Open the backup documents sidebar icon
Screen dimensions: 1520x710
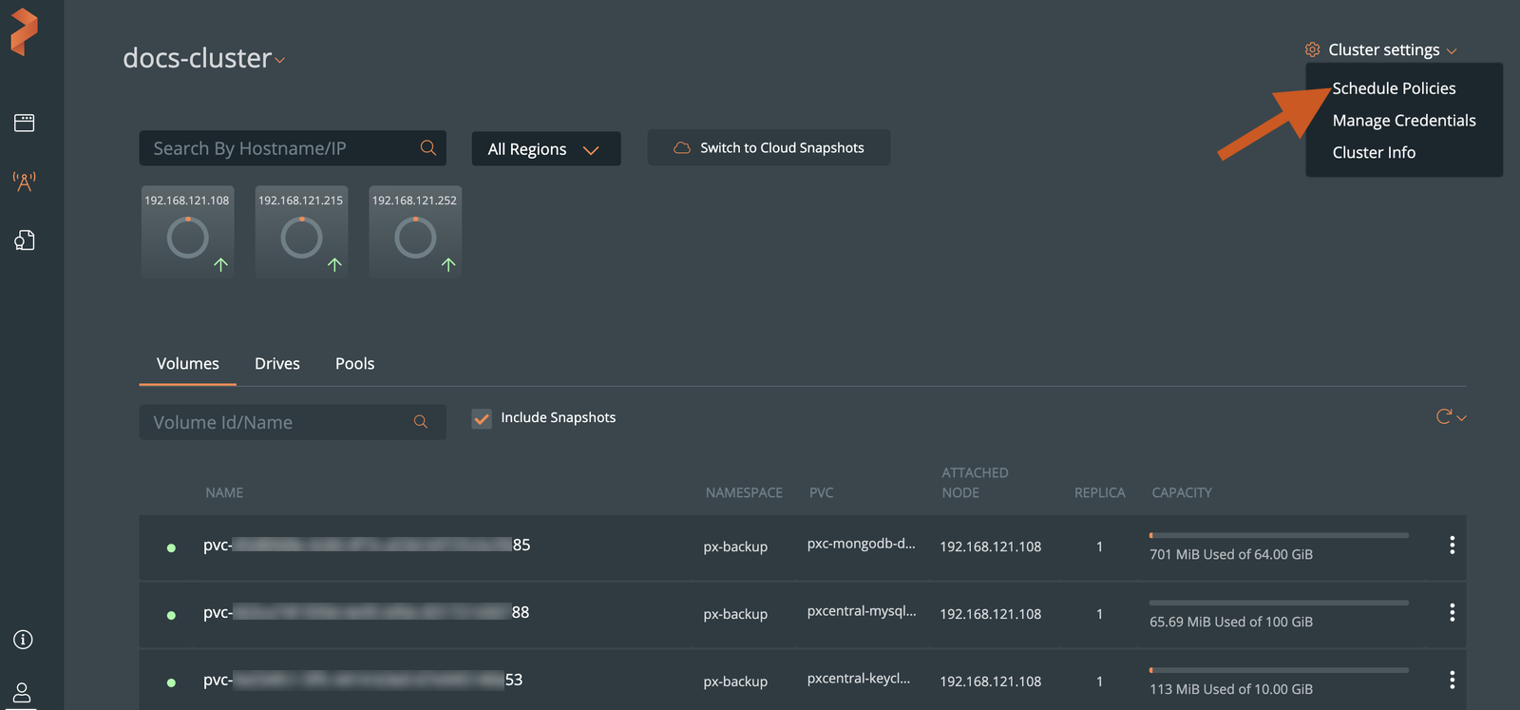coord(25,240)
